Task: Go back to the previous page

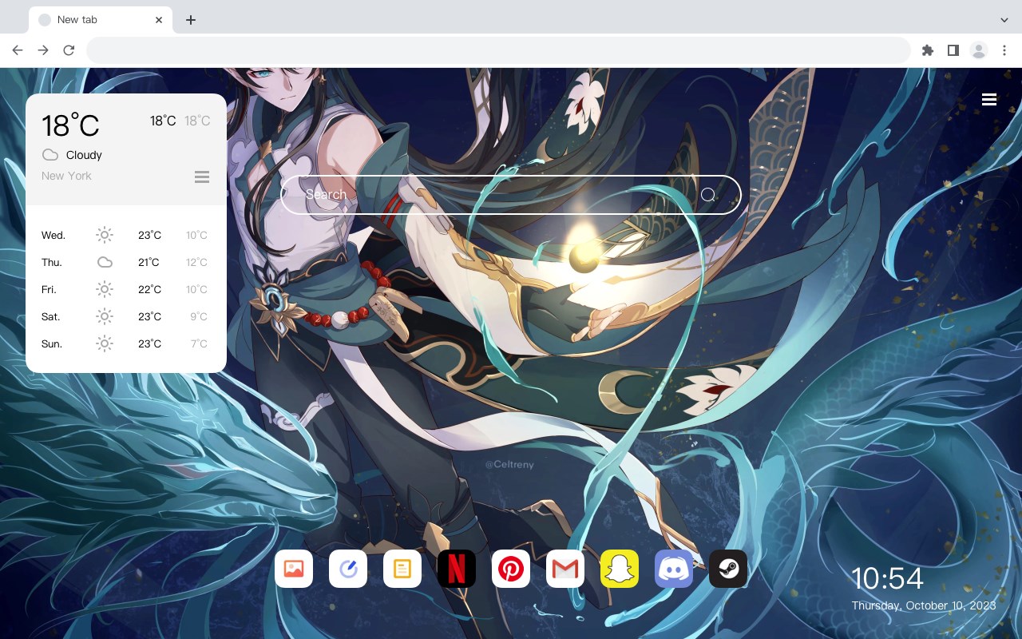Action: point(18,50)
